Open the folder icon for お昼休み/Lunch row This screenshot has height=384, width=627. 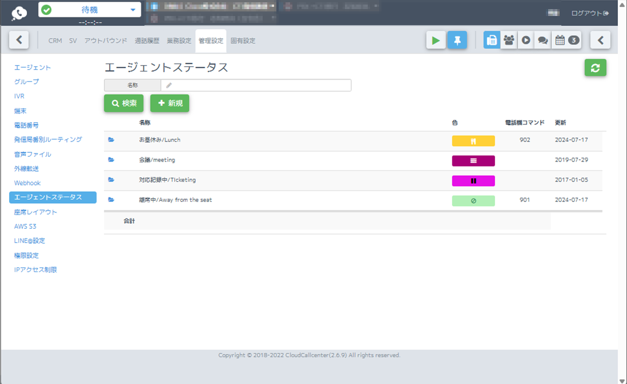(111, 140)
